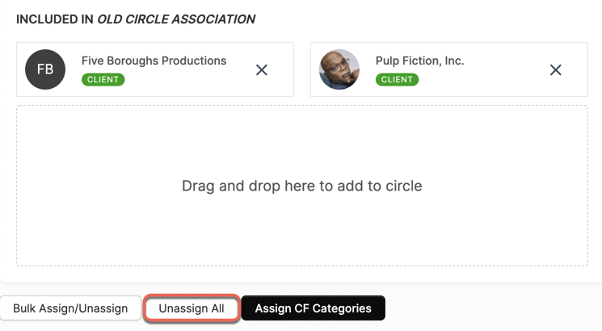Remove Five Boroughs Productions with its X icon
The image size is (602, 331).
pos(262,69)
